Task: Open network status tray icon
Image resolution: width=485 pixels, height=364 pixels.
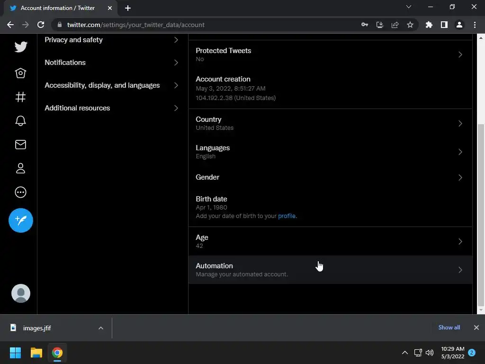Action: pos(418,353)
